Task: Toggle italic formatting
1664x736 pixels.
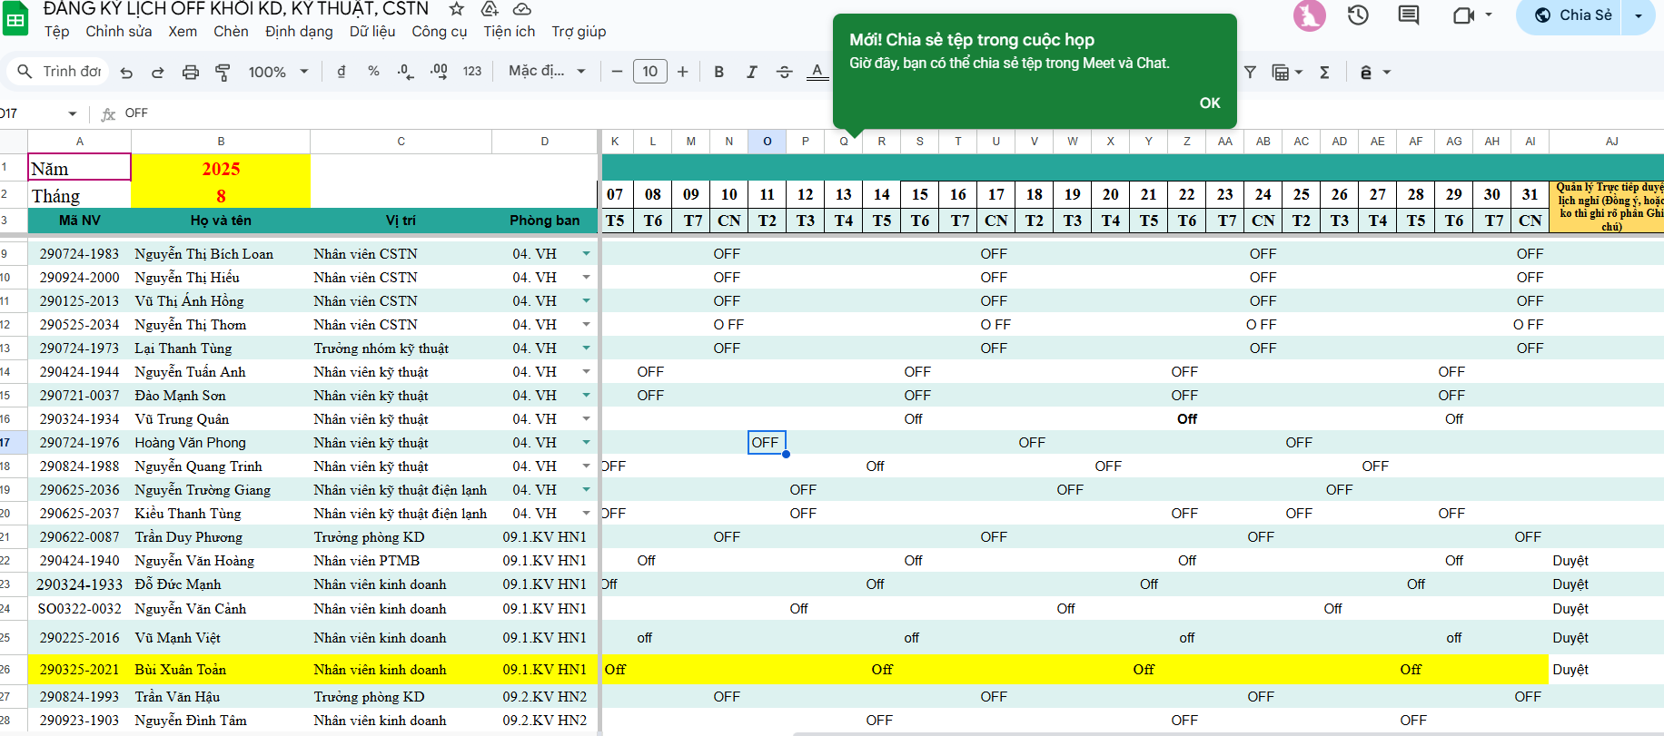Action: coord(751,73)
